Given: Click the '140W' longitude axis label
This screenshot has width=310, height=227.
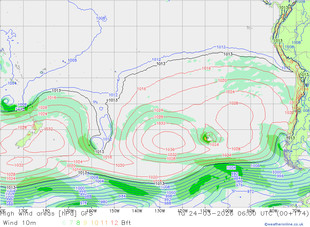Looking at the screenshot, I should pos(137,211).
